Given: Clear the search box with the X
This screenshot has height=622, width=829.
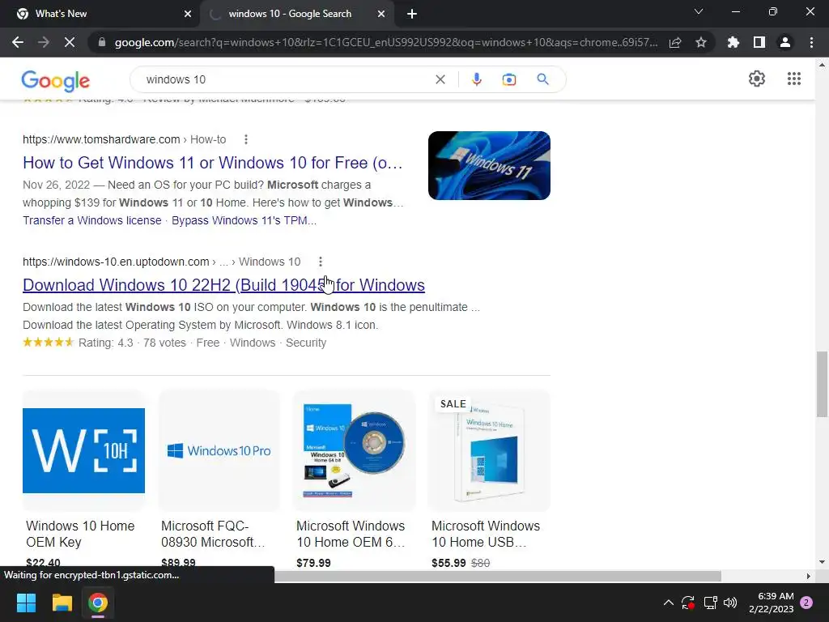Looking at the screenshot, I should pyautogui.click(x=440, y=79).
